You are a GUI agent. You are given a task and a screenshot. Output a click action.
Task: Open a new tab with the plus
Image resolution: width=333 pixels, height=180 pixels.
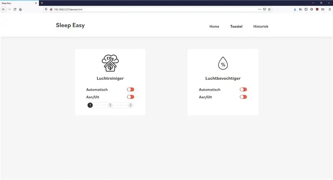[42, 3]
